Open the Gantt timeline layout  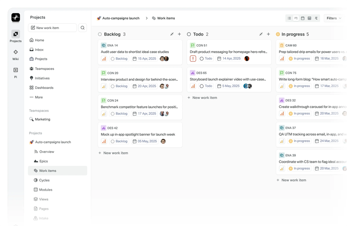[316, 18]
